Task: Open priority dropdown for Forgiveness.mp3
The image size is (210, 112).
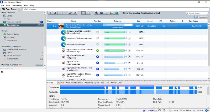Action: (x=129, y=63)
